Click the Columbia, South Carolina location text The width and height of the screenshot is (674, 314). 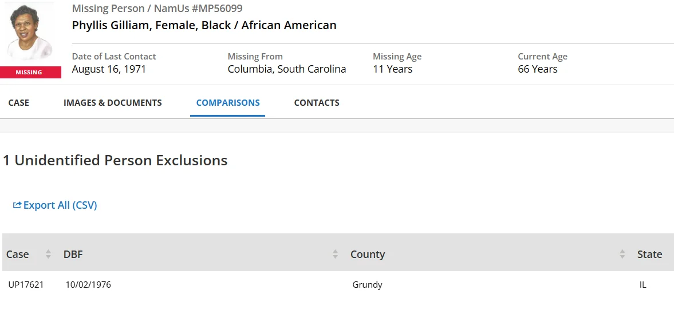[x=287, y=69]
